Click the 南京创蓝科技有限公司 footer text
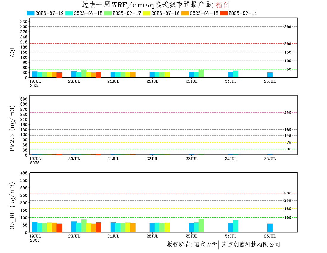Image resolution: width=327 pixels, height=253 pixels. click(x=251, y=244)
